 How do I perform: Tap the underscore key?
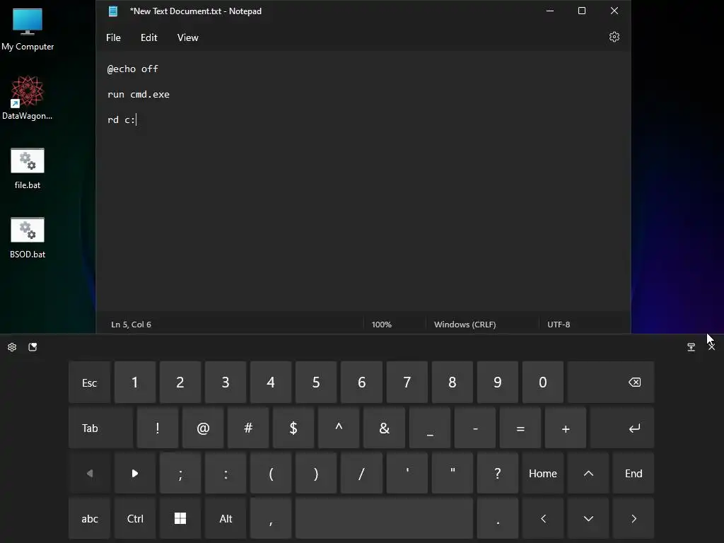[x=429, y=428]
